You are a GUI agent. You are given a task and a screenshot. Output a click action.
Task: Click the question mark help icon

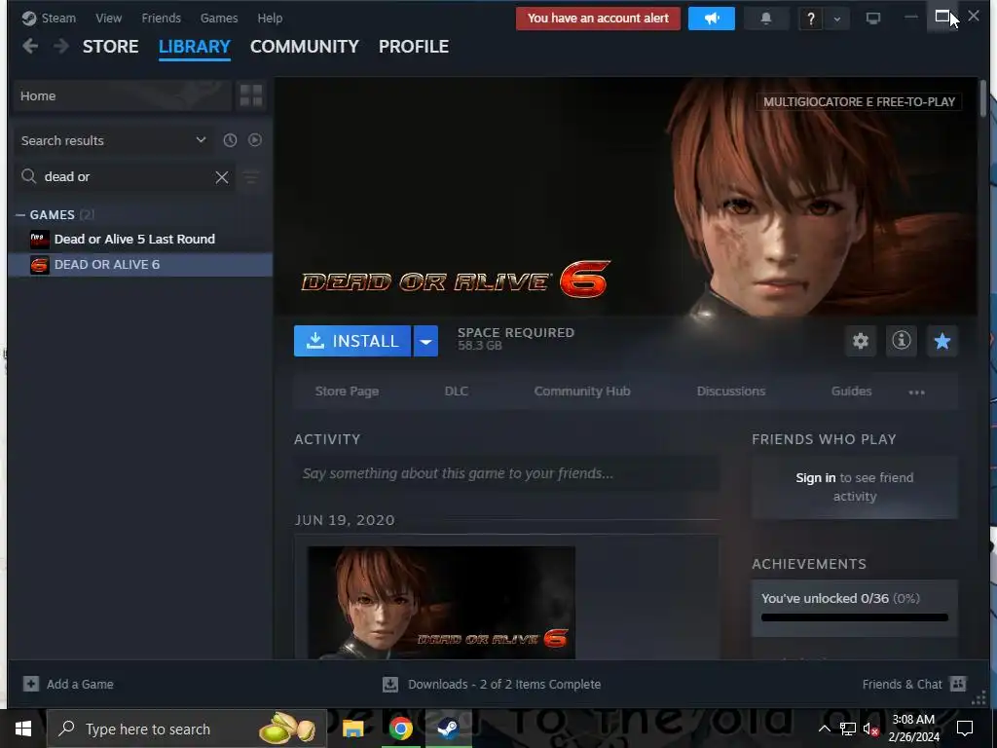point(811,19)
